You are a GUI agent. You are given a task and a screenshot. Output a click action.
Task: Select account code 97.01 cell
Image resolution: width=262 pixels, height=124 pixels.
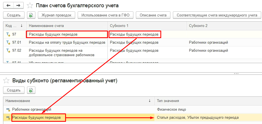coord(17,43)
